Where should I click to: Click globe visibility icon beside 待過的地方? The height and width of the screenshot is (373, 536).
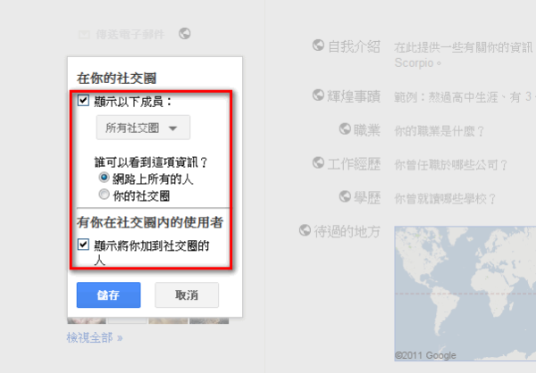(305, 230)
